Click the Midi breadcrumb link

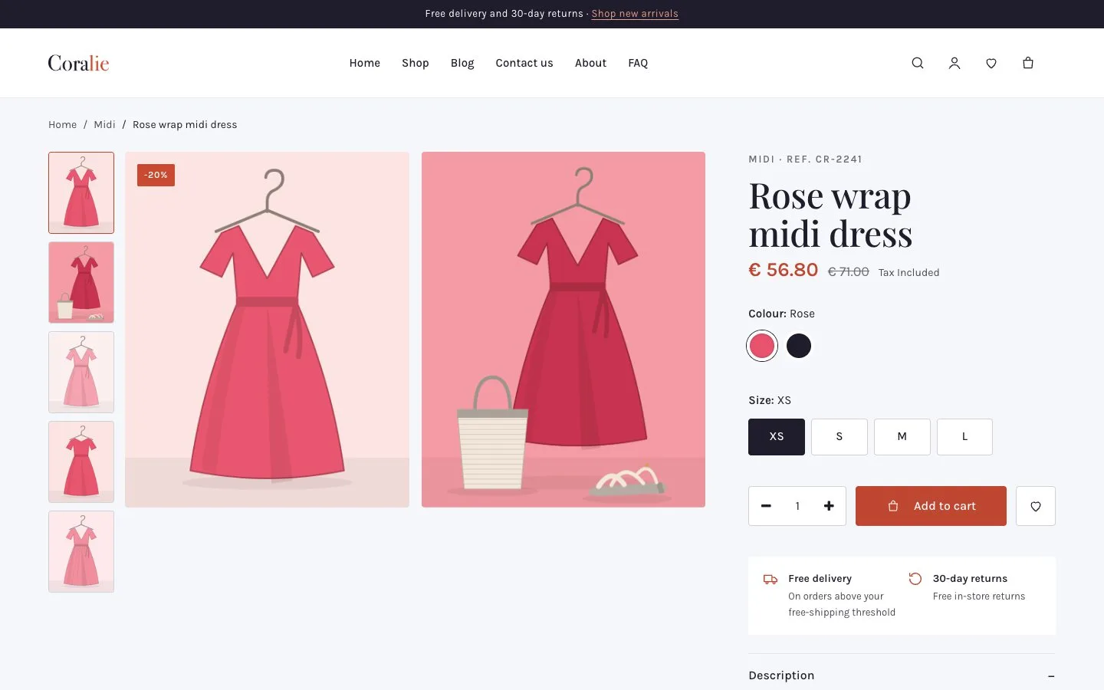(x=104, y=124)
